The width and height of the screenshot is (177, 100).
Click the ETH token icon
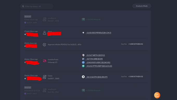point(83,77)
